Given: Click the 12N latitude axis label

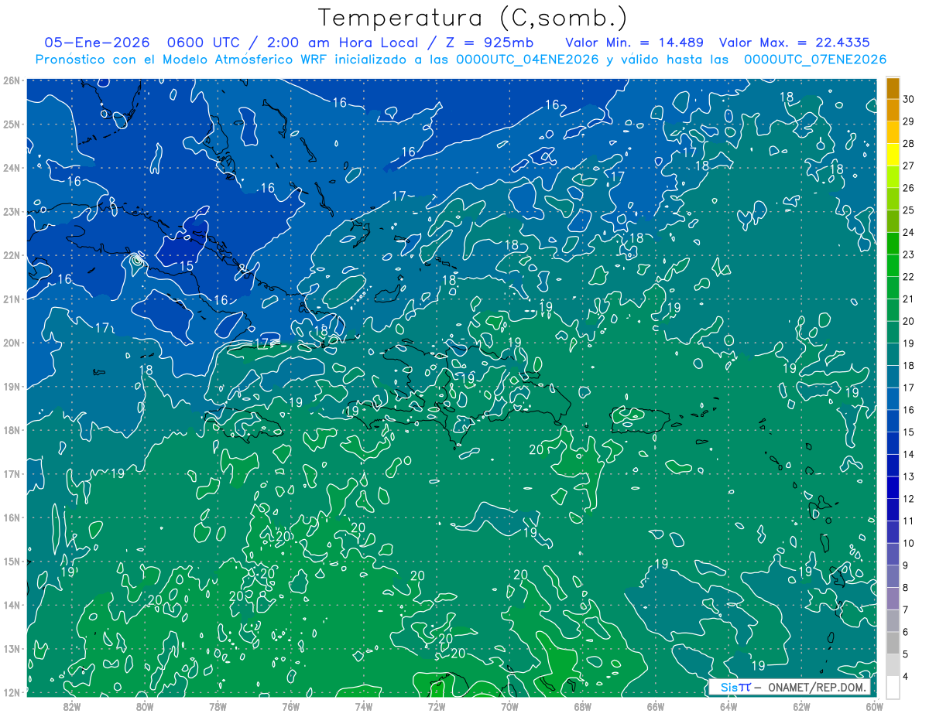Looking at the screenshot, I should 11,692.
